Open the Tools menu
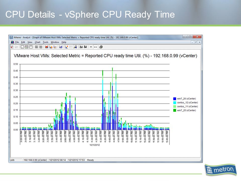This screenshot has width=241, height=181. 45,42
